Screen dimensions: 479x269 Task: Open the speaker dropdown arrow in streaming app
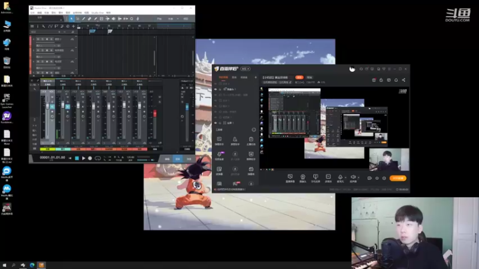(x=358, y=178)
